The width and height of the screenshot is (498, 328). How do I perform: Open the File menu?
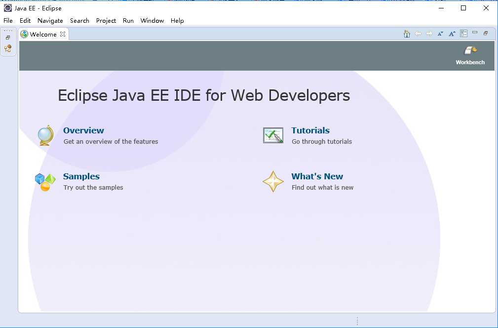(x=8, y=21)
